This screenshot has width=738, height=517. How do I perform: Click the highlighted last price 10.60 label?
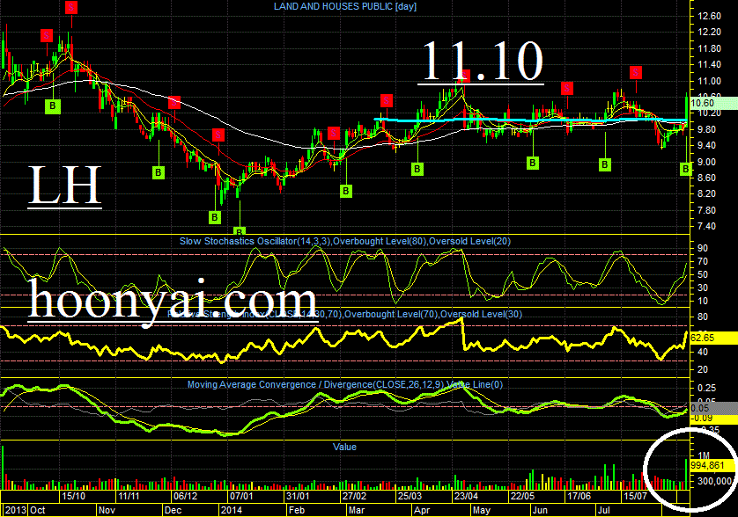[x=713, y=103]
